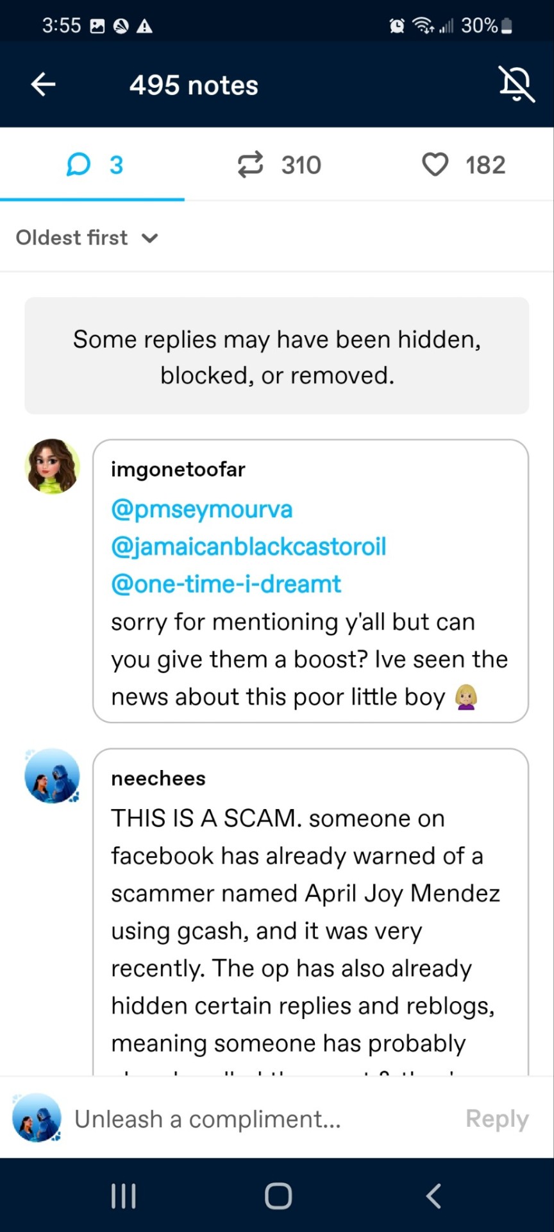This screenshot has height=1232, width=554.
Task: Switch to the likes heart tab
Action: coord(463,165)
